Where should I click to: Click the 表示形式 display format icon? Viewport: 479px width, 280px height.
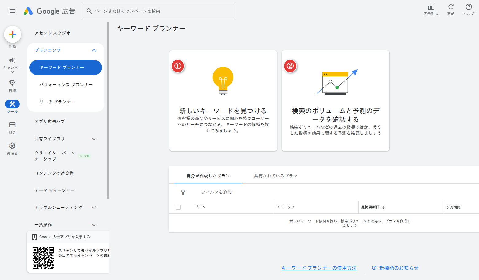coord(431,7)
